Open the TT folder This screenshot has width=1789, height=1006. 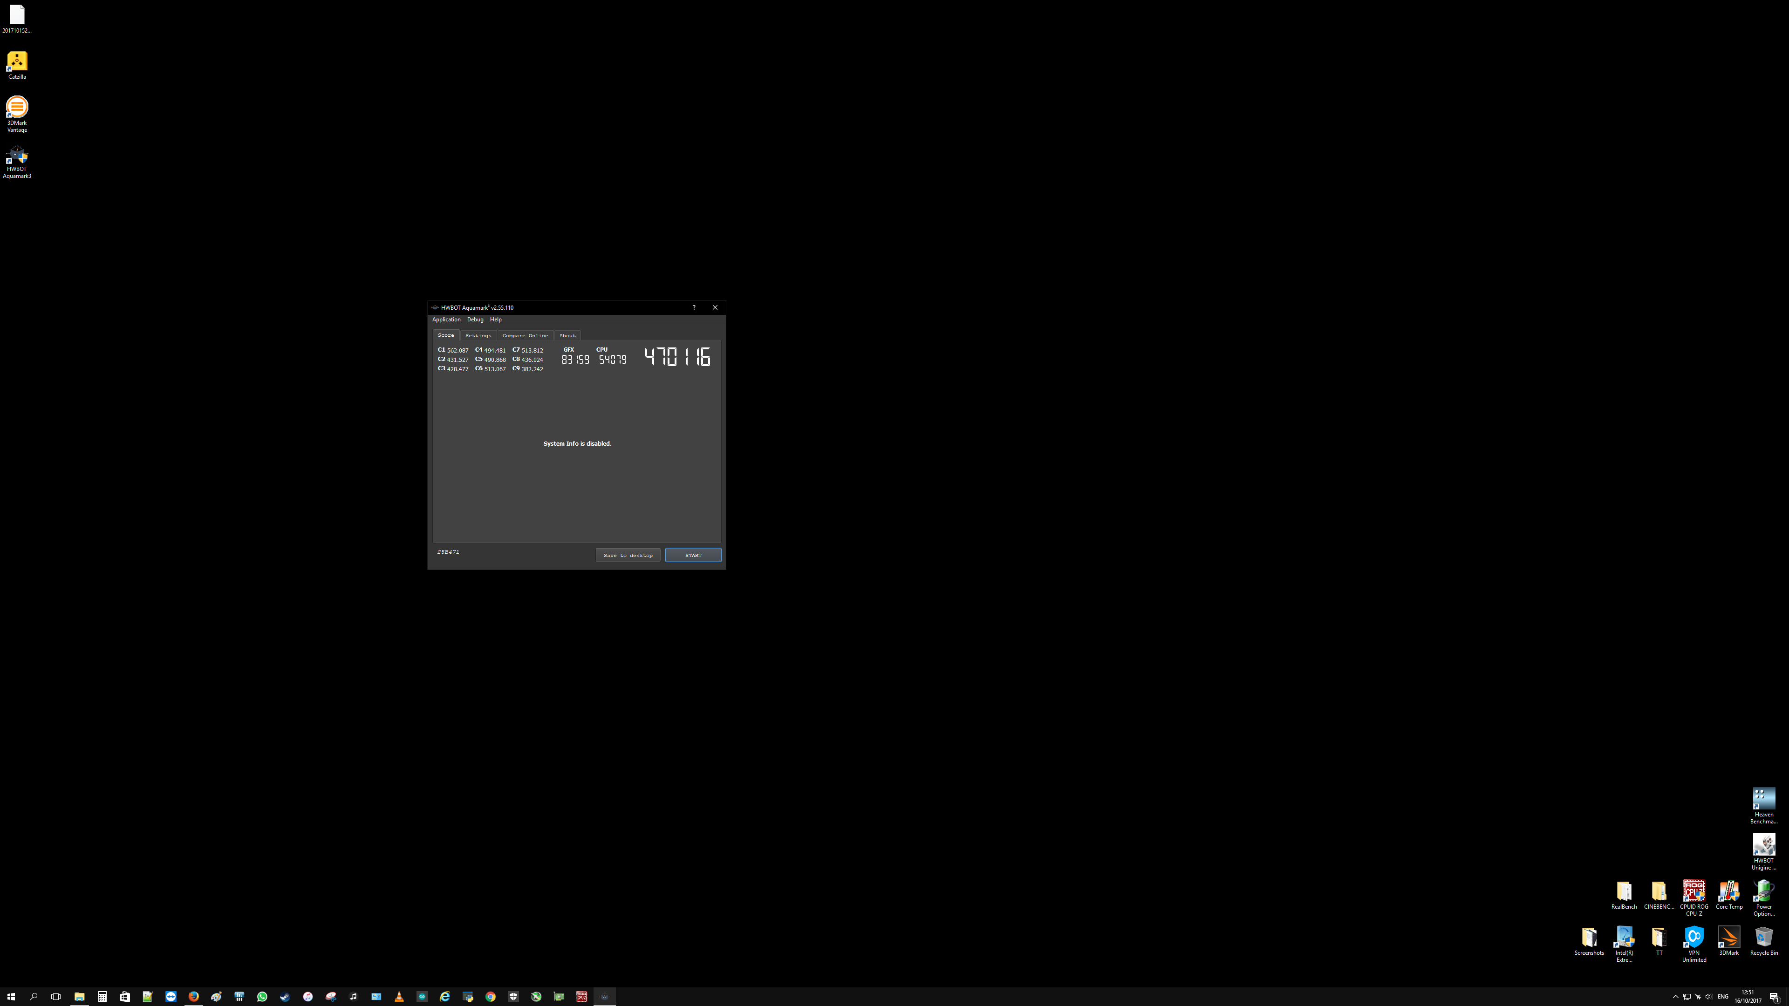pos(1659,941)
